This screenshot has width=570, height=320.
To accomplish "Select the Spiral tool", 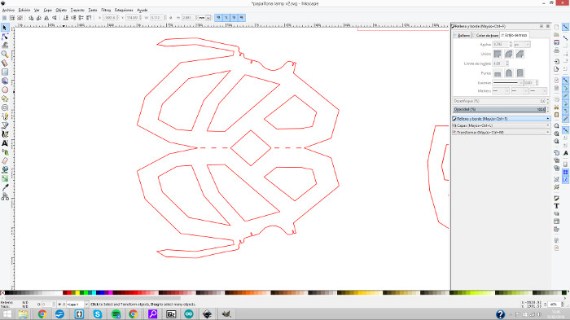I will tap(5, 107).
